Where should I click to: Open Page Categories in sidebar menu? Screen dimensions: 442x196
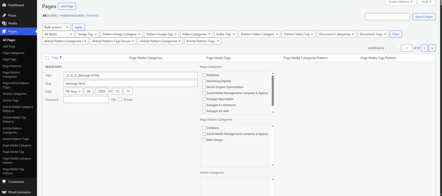(13, 53)
